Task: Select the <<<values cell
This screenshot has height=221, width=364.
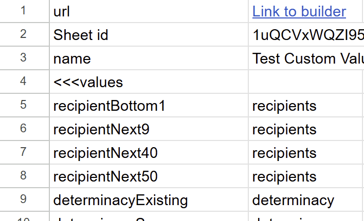Action: coord(149,82)
